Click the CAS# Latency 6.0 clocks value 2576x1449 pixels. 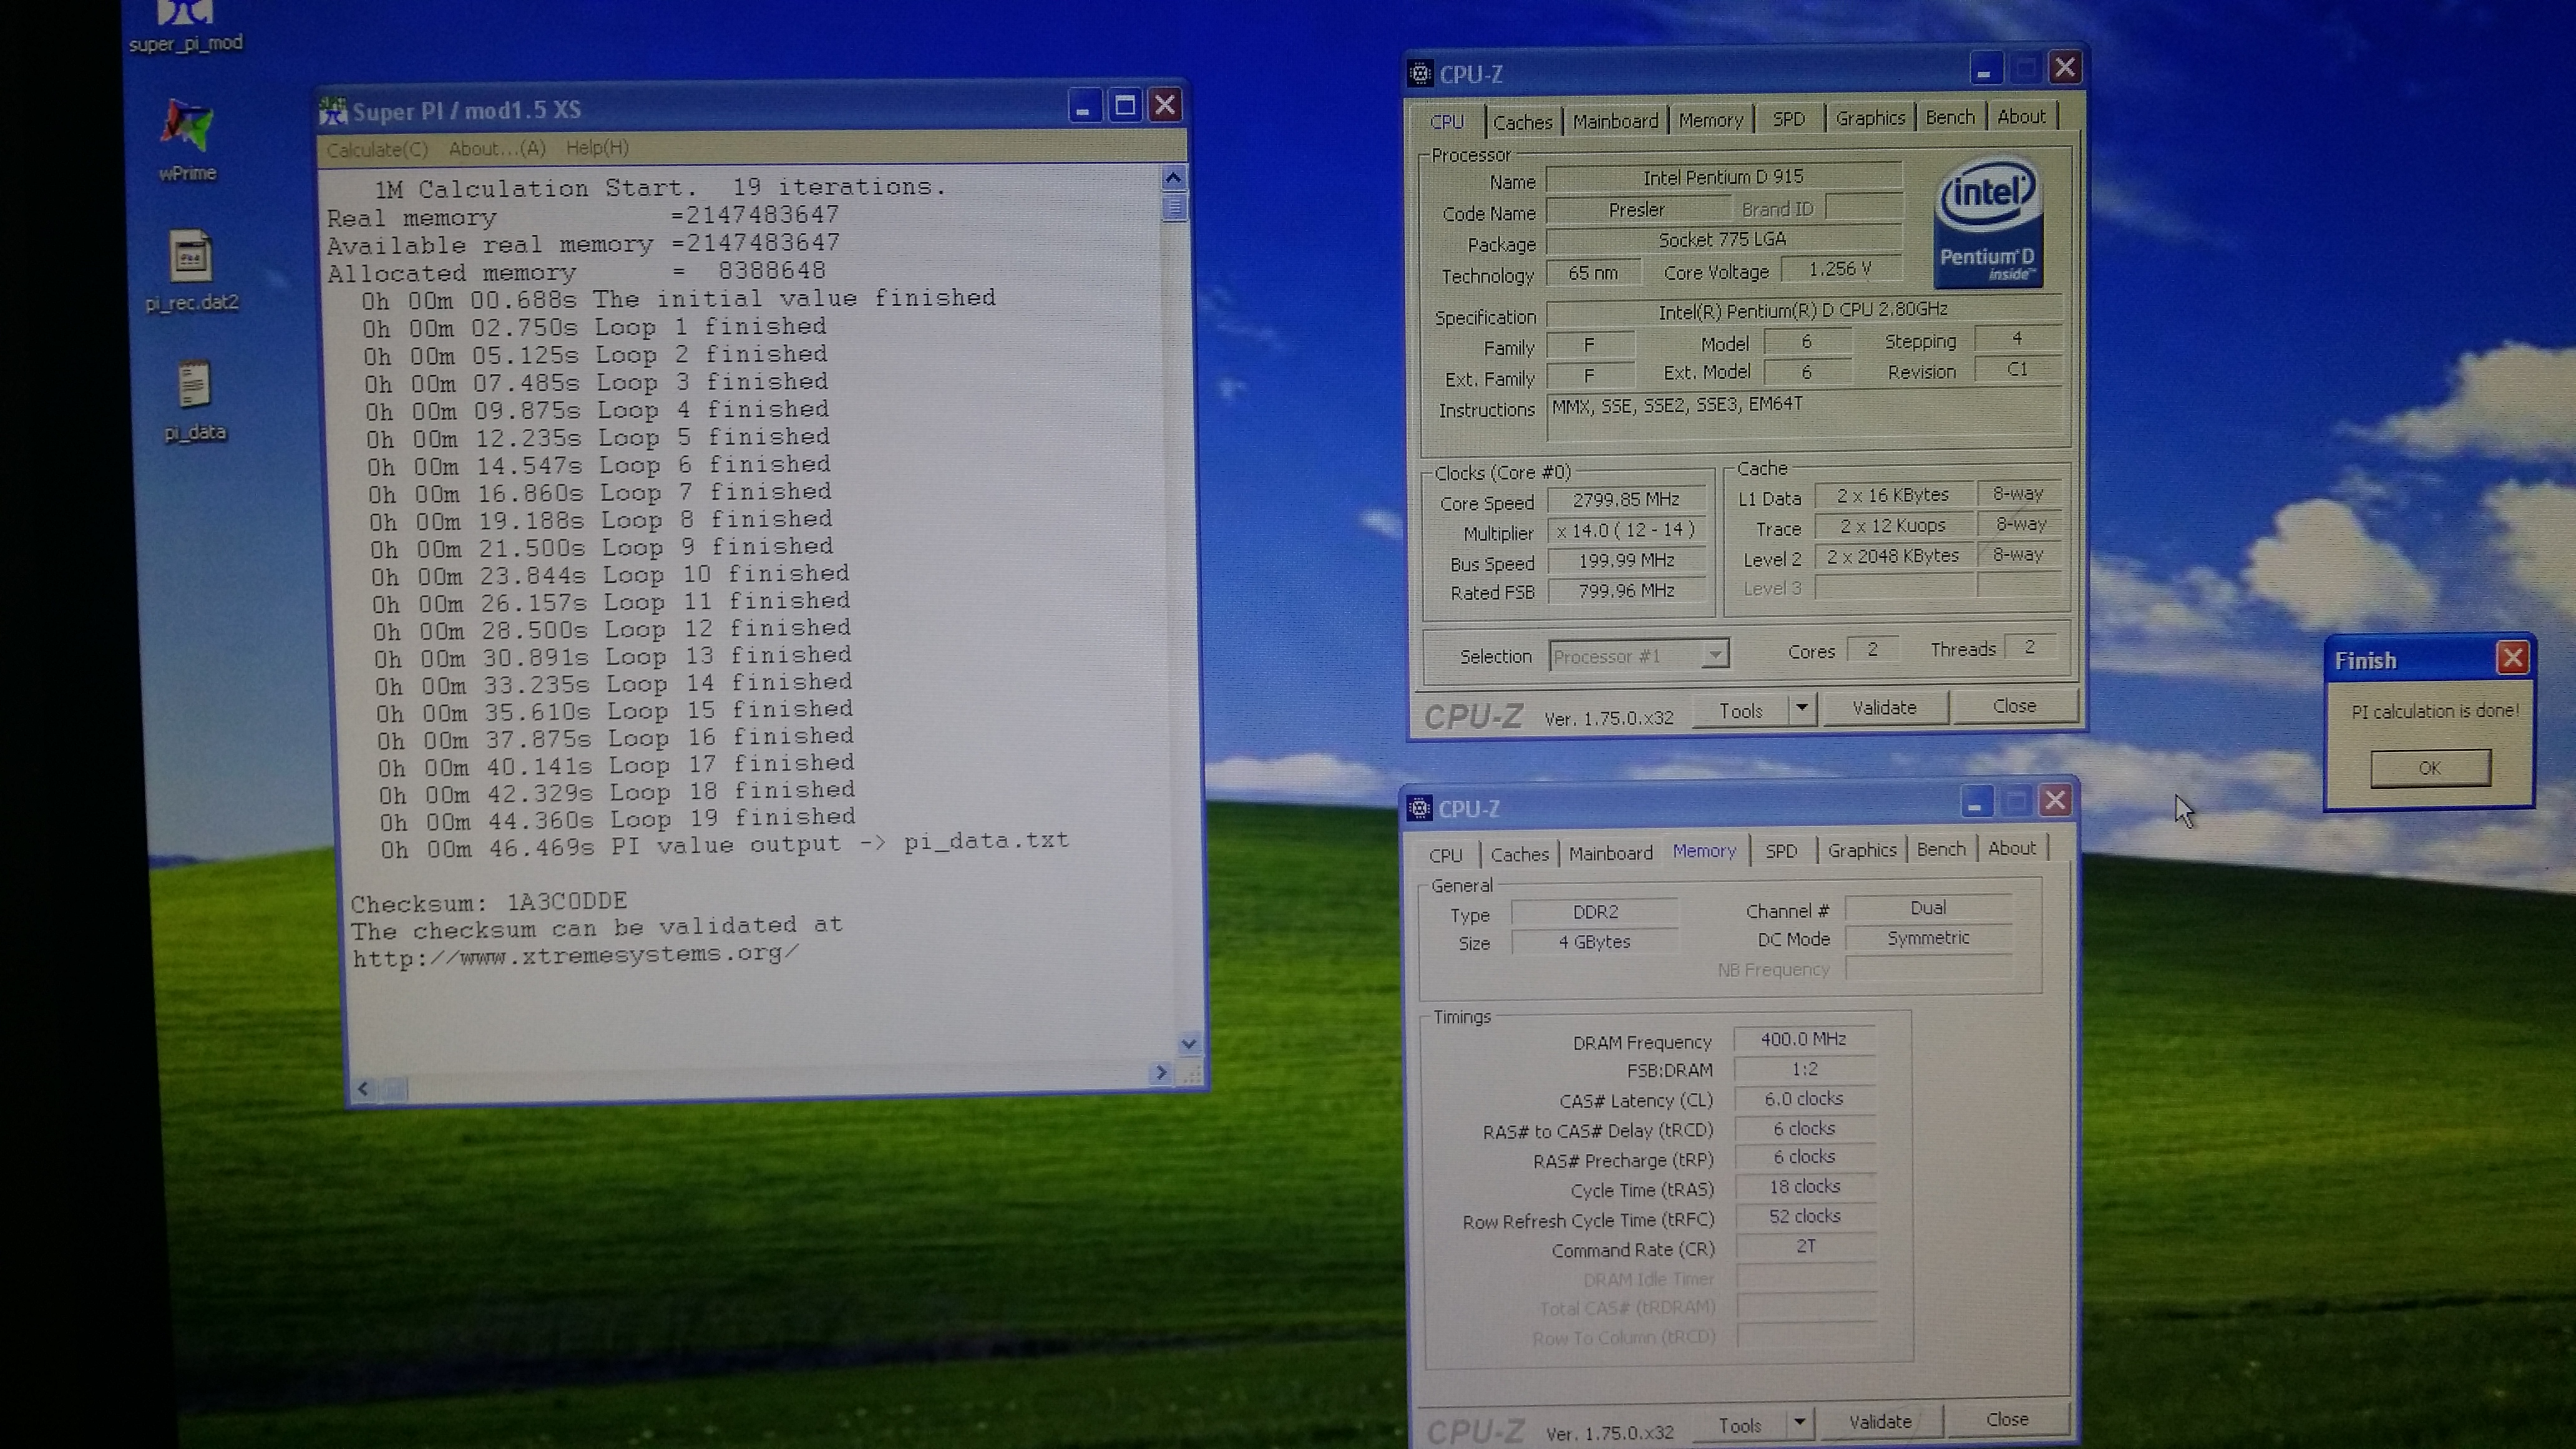(1804, 1099)
